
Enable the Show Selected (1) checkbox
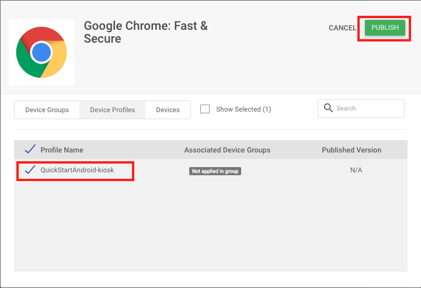(205, 109)
